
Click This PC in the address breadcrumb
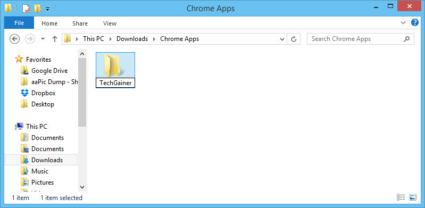[x=94, y=39]
